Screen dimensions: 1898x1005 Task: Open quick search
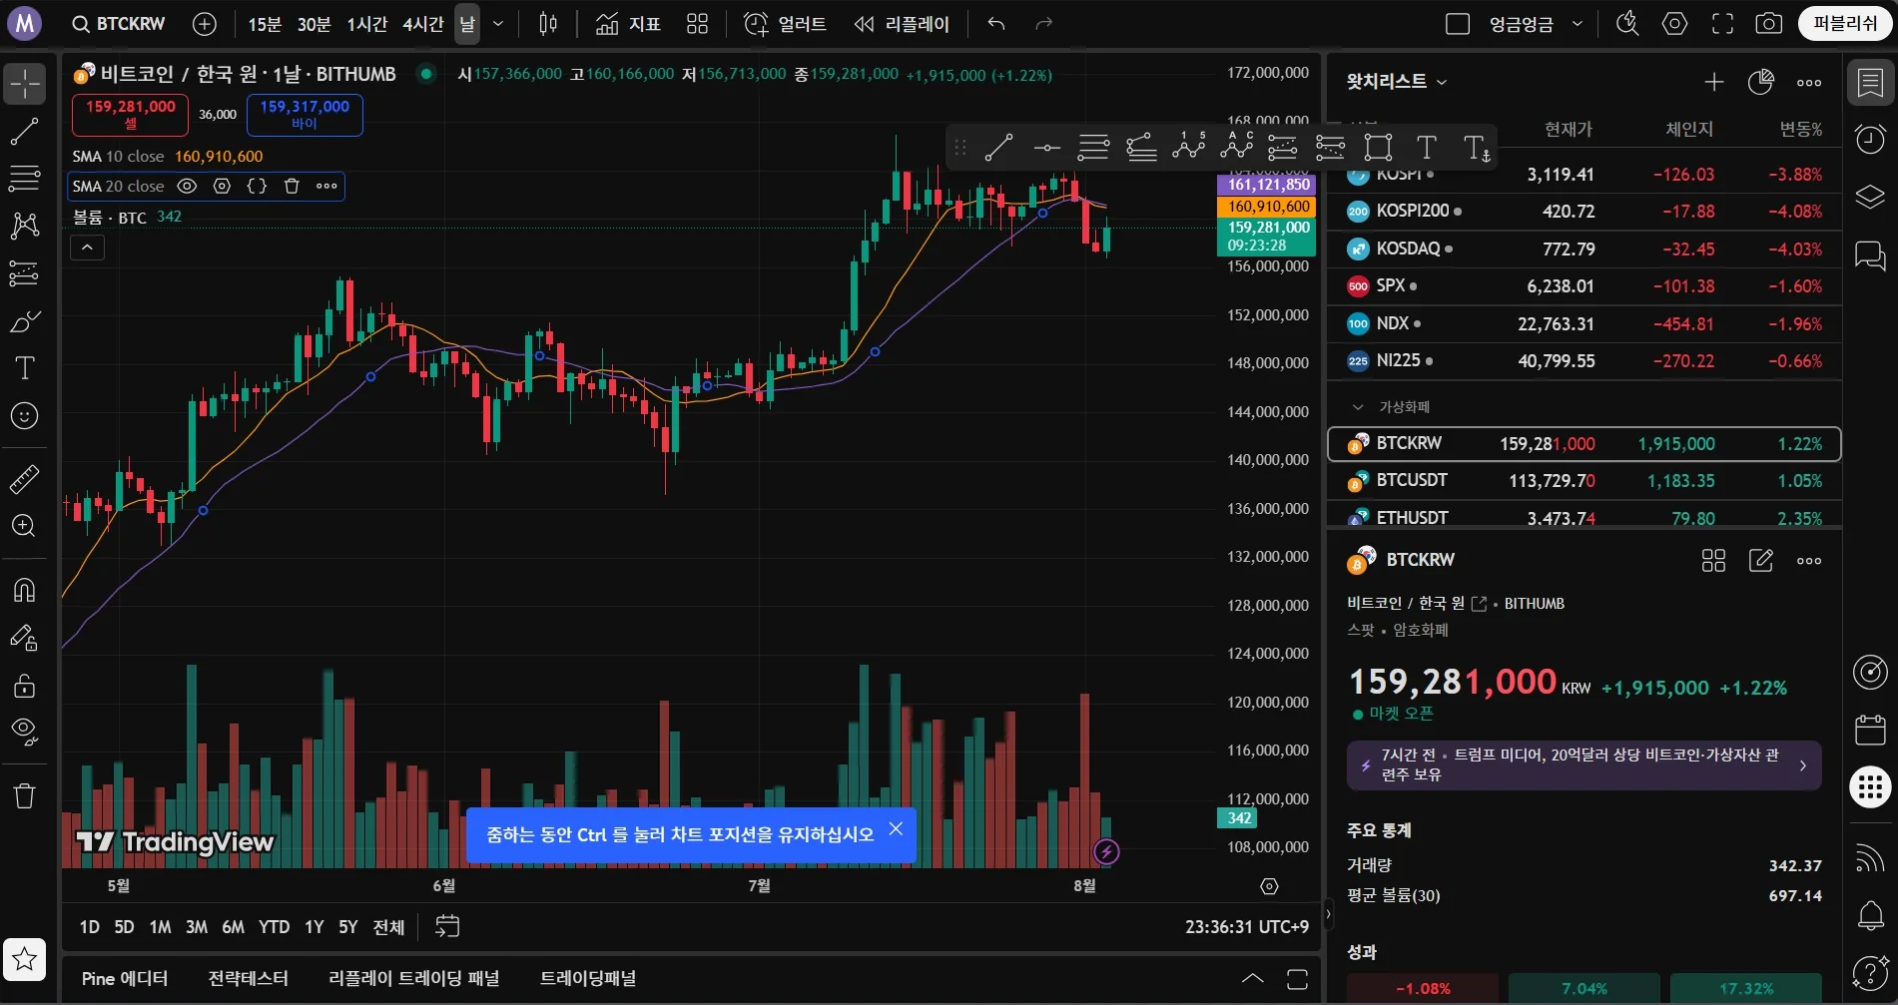click(x=1627, y=24)
